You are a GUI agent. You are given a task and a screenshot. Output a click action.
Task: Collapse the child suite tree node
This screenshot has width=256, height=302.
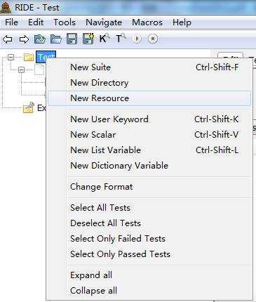(21, 70)
